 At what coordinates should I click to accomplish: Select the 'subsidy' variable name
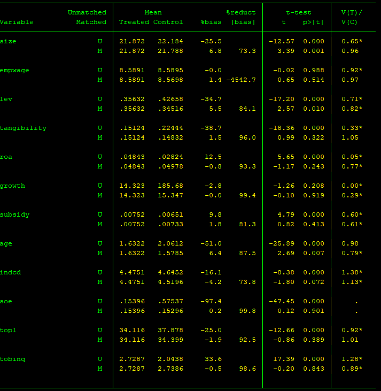15,215
